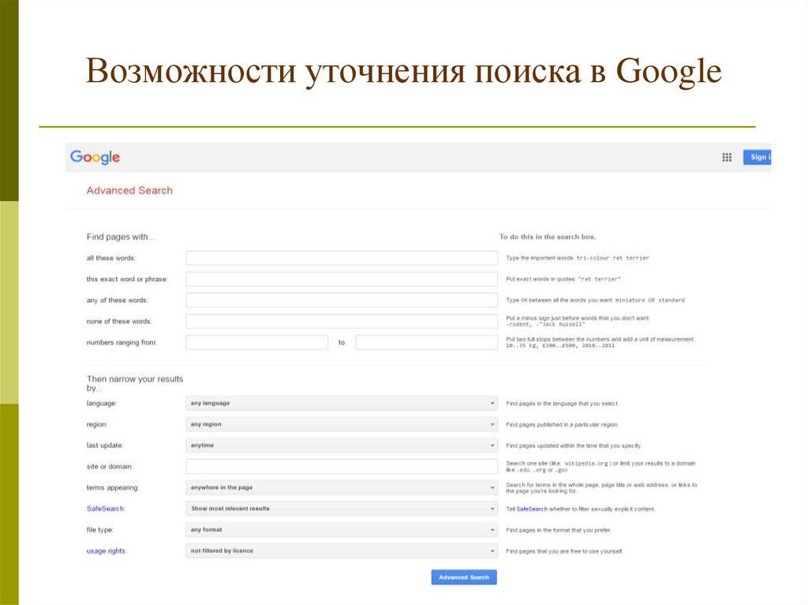Click the slide title 'Возможности уточнения поиска в Google'
808x605 pixels.
pyautogui.click(x=403, y=71)
